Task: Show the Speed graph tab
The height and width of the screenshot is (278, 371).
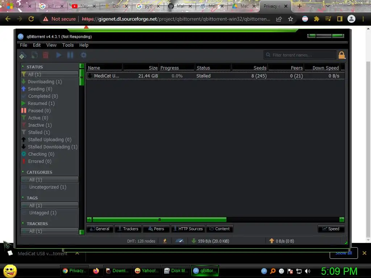Action: (331, 229)
